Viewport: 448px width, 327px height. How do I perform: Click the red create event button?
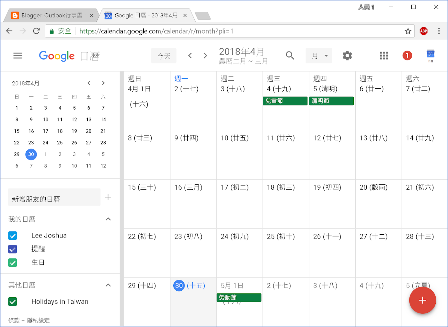coord(422,300)
